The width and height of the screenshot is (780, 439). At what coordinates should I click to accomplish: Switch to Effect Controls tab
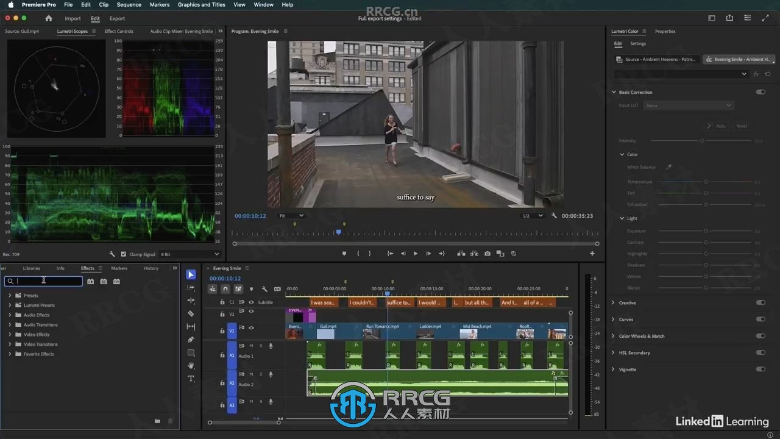pyautogui.click(x=119, y=31)
